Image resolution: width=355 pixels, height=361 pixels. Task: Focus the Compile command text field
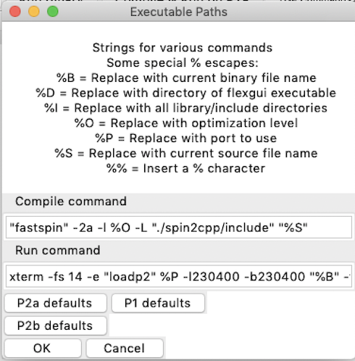pos(179,228)
